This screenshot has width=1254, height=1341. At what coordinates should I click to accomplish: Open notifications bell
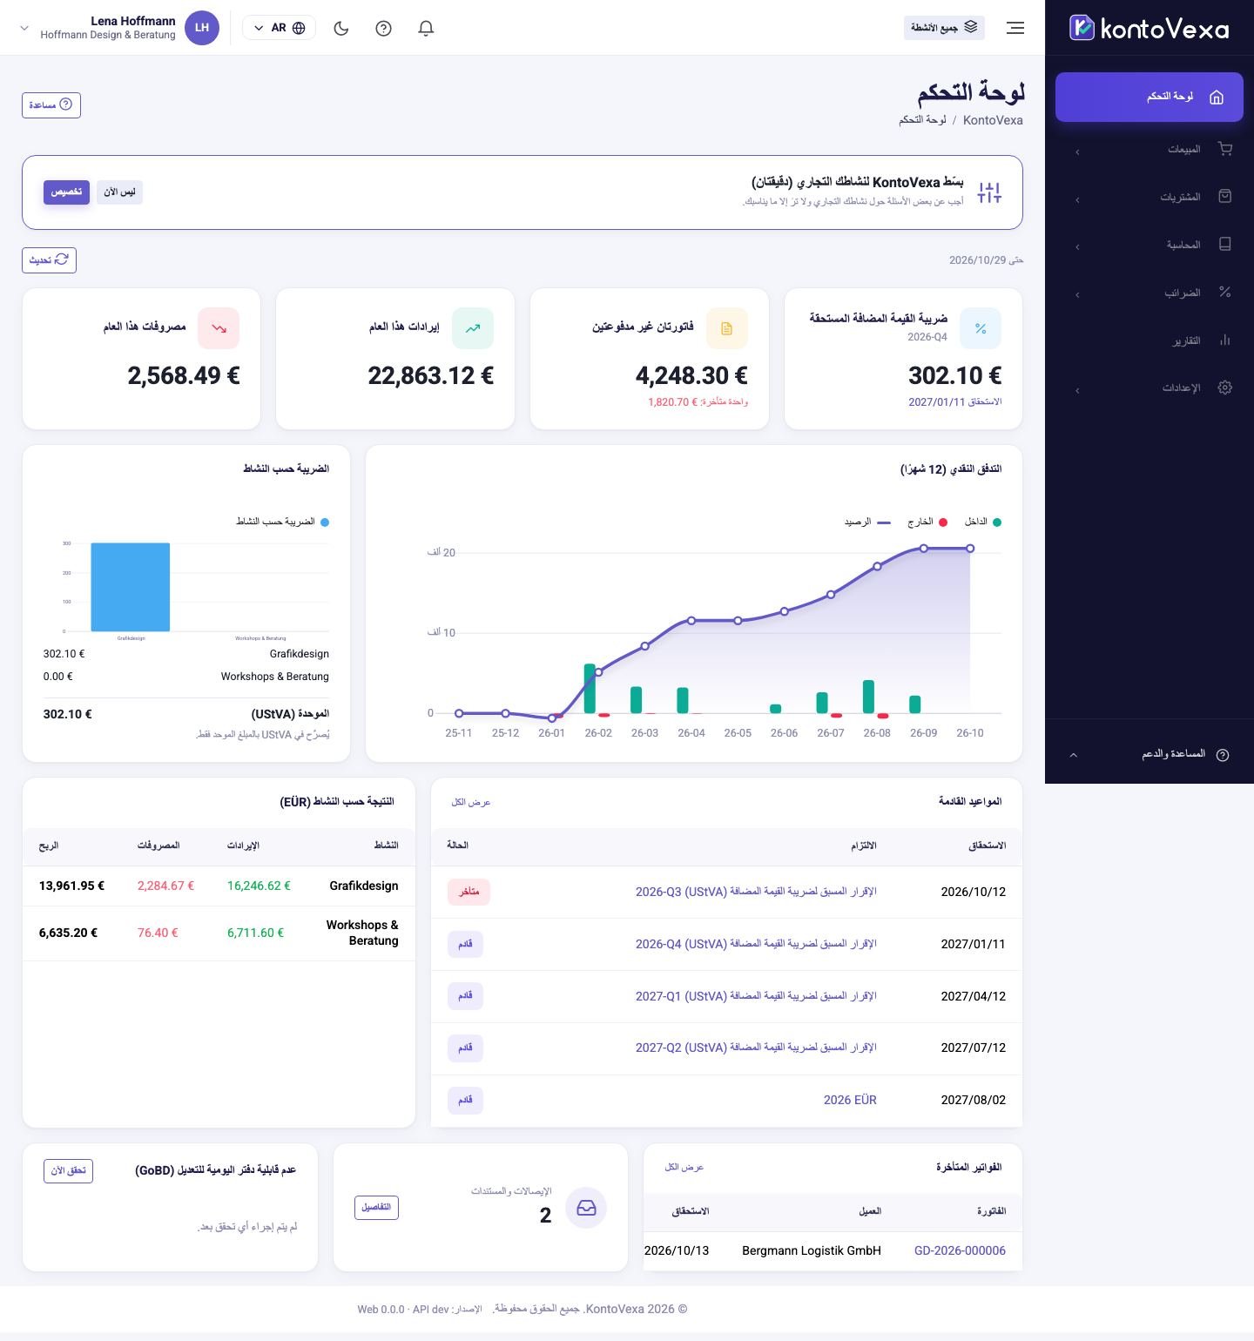[426, 28]
